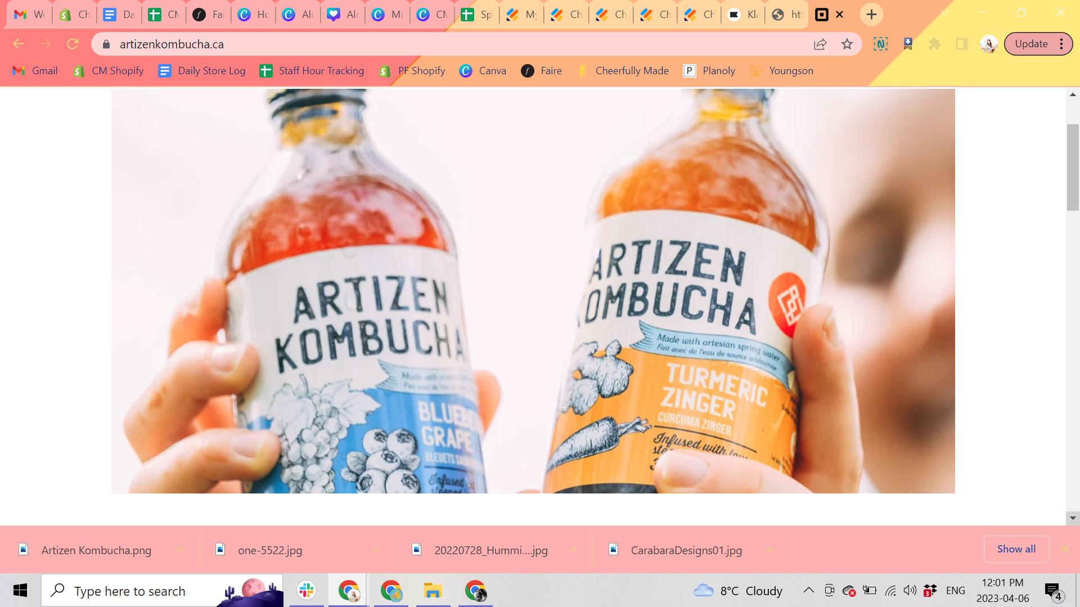Open File Explorer from the taskbar
Image resolution: width=1080 pixels, height=607 pixels.
point(433,590)
